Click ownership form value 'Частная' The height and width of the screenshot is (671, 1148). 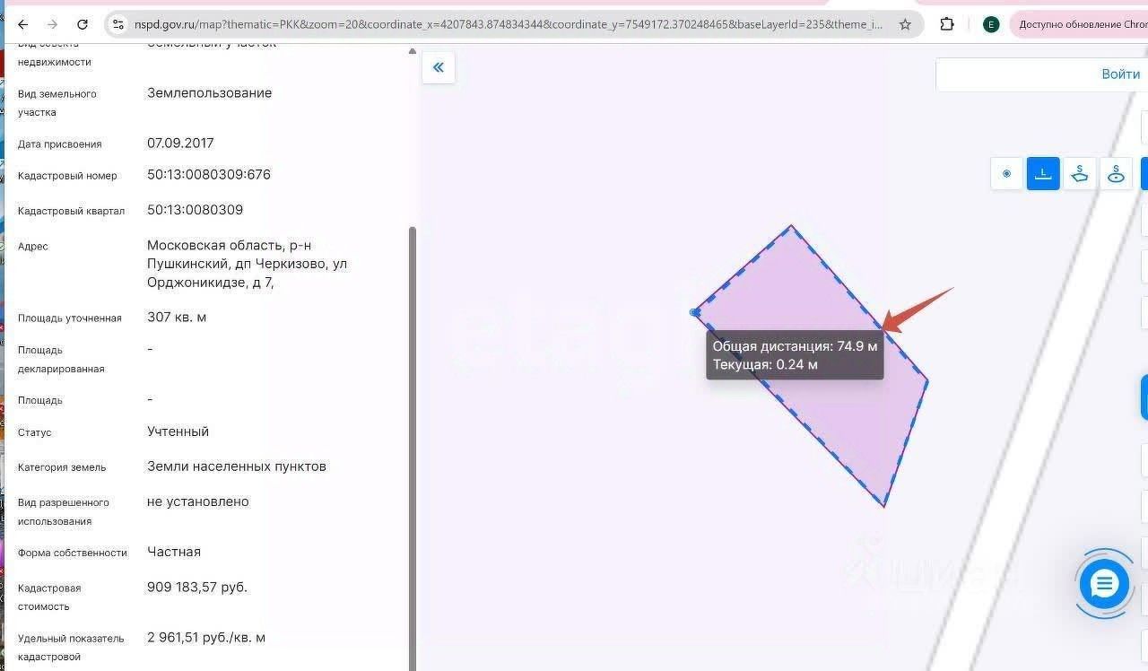(174, 552)
